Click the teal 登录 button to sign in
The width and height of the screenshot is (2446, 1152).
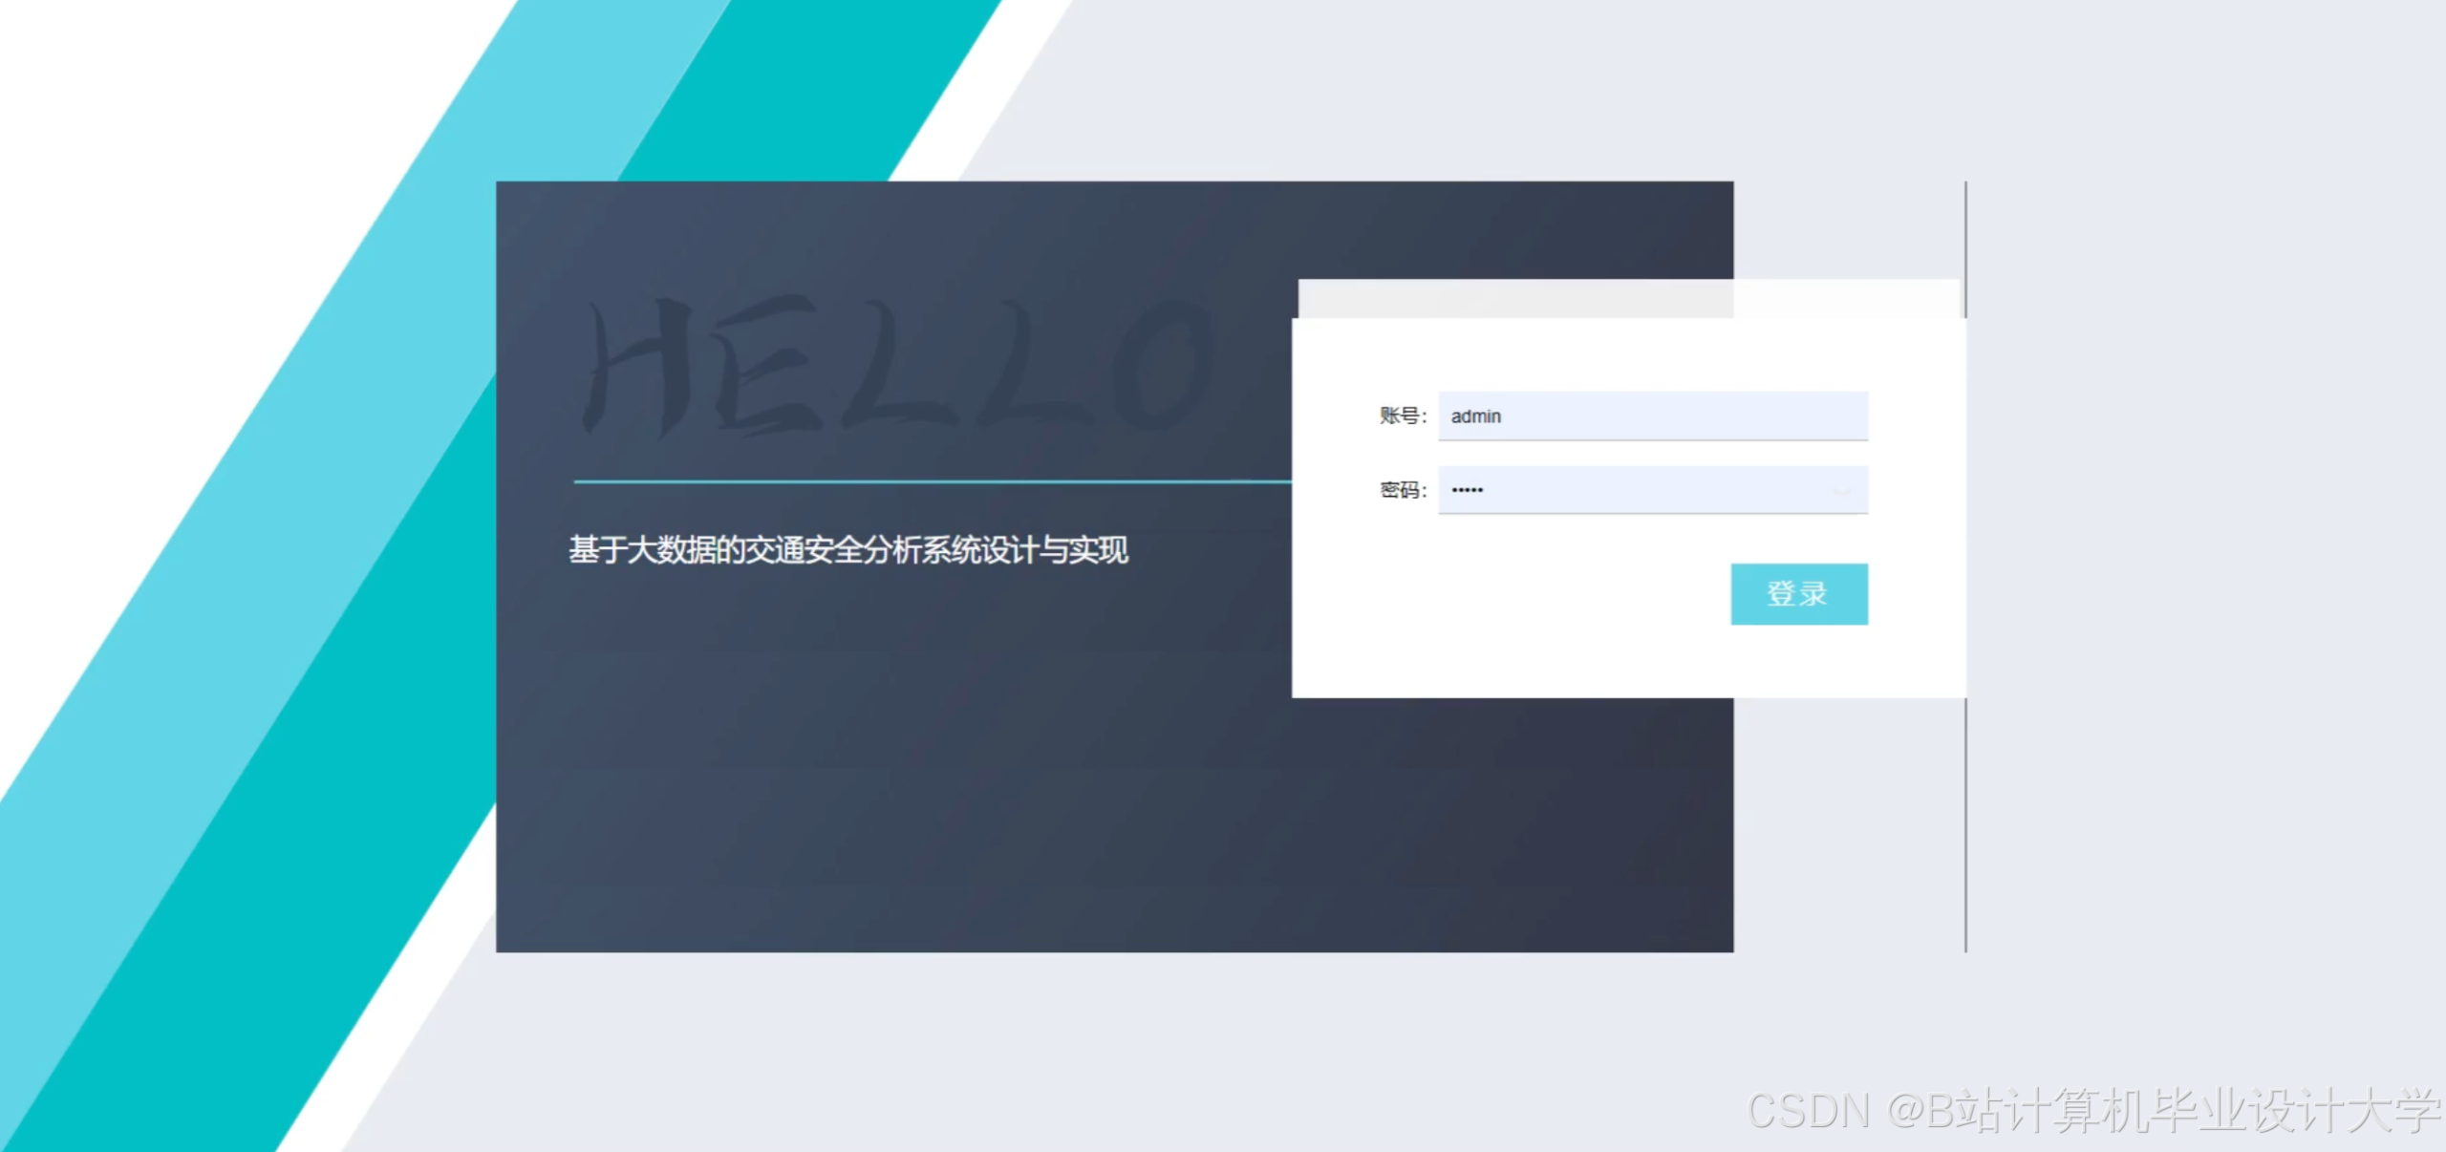pos(1800,593)
